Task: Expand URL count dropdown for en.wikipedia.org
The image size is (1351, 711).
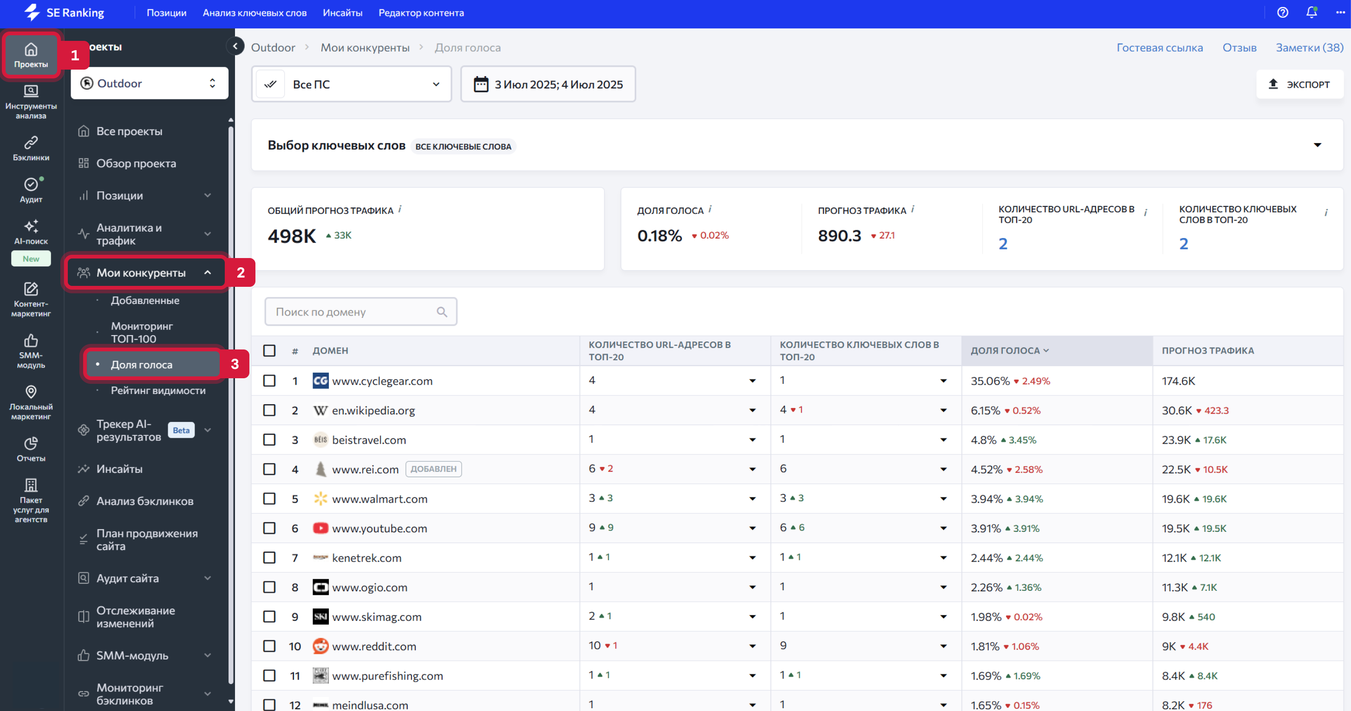Action: point(752,410)
